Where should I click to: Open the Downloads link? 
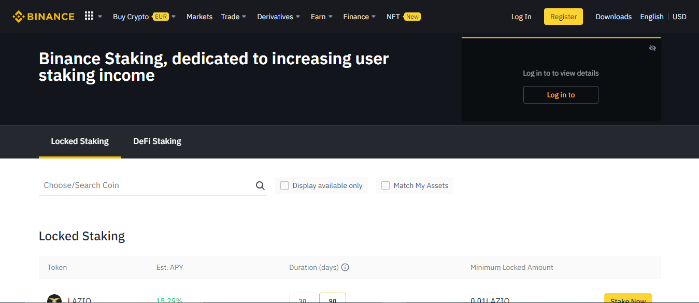[x=614, y=17]
